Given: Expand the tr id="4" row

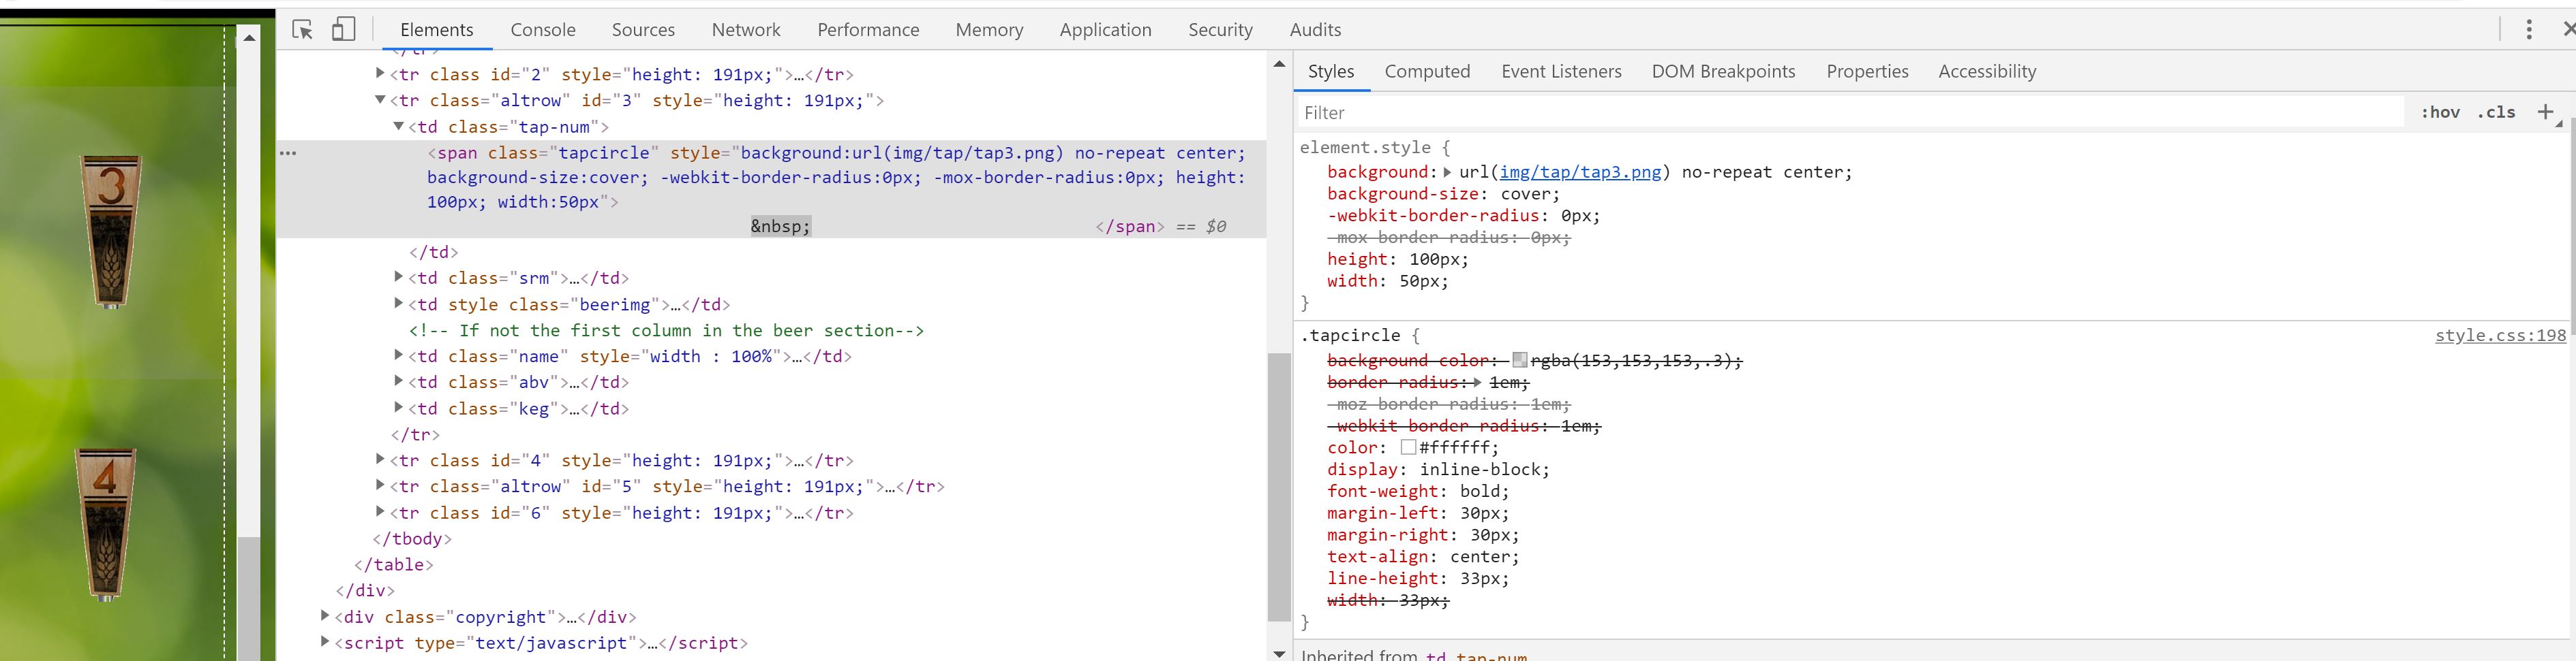Looking at the screenshot, I should point(380,460).
